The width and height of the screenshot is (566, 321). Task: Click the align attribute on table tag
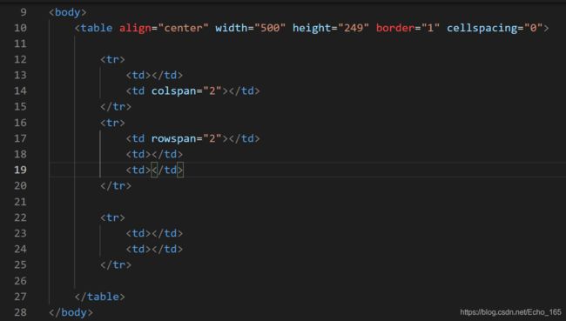click(135, 28)
